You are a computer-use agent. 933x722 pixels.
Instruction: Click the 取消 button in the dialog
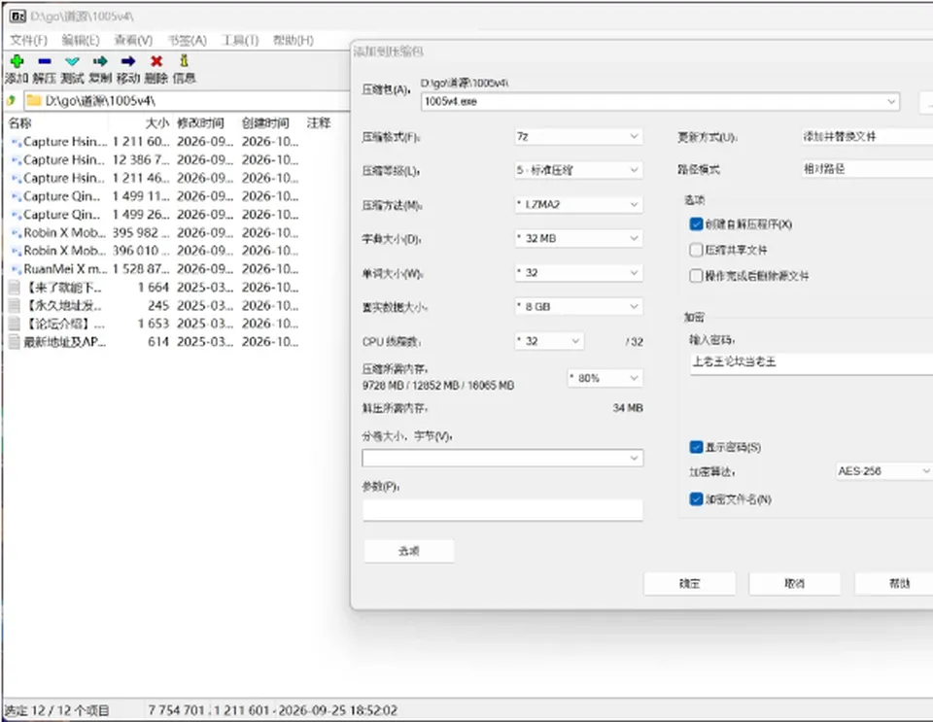794,583
